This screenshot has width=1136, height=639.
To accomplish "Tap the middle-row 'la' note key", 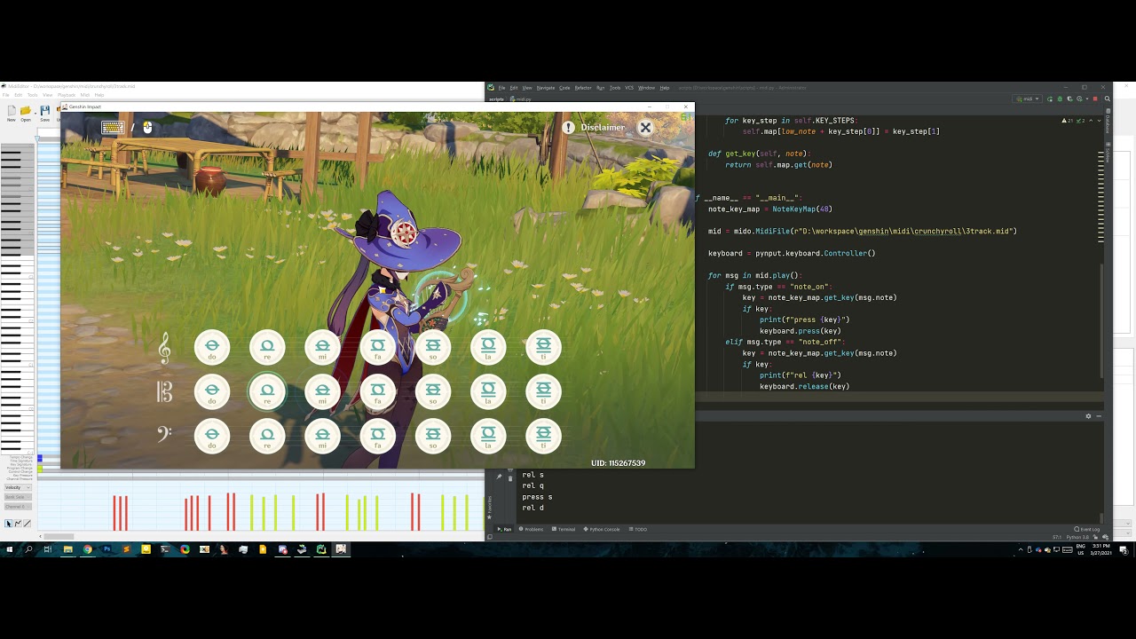I will 488,391.
